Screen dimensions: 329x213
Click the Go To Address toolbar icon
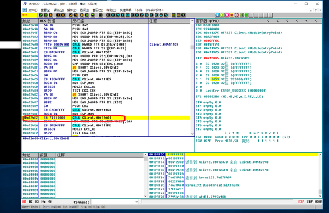[x=100, y=15]
